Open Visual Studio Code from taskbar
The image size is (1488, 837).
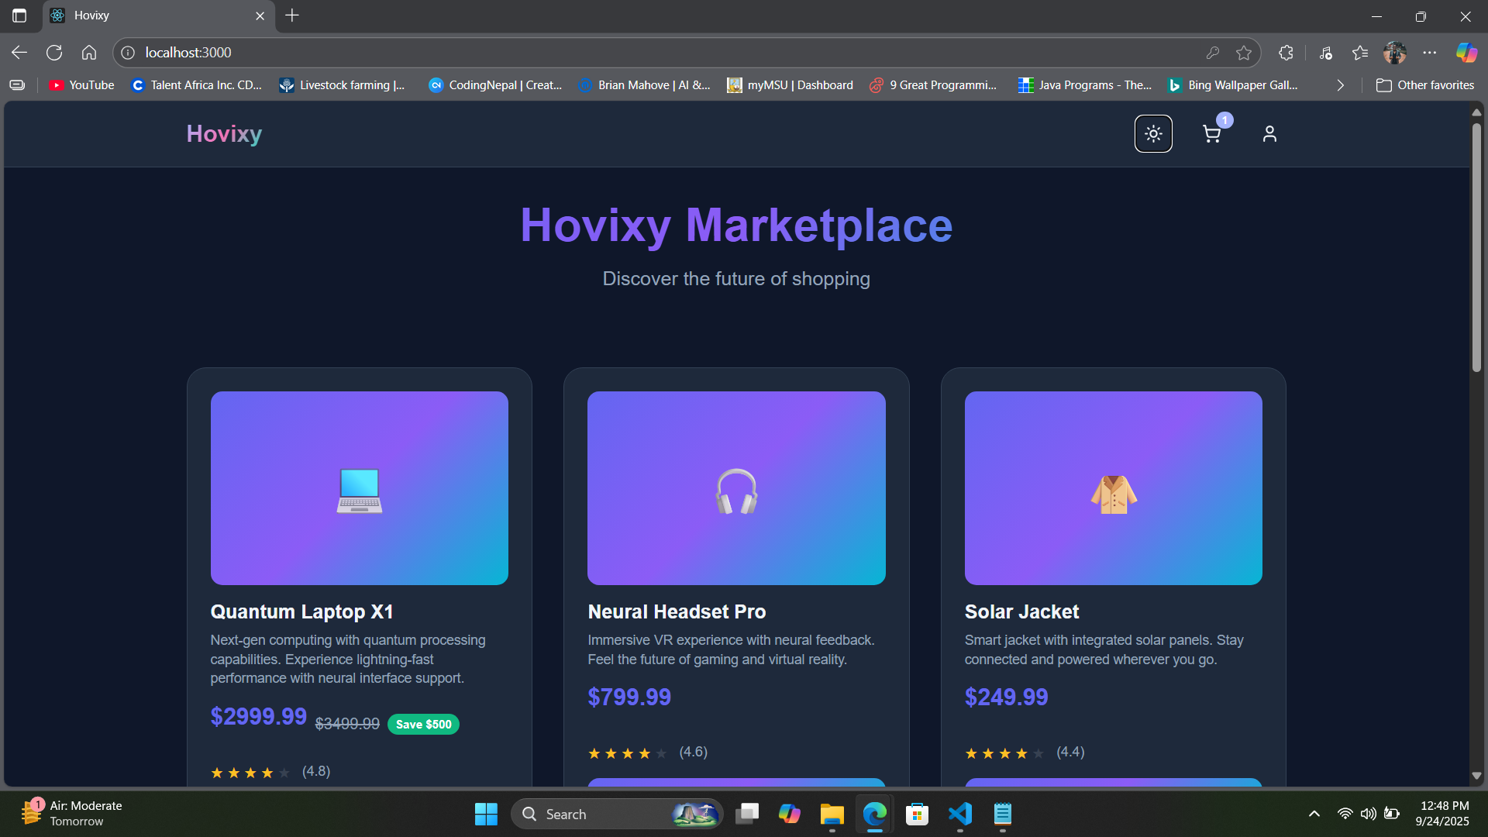960,814
